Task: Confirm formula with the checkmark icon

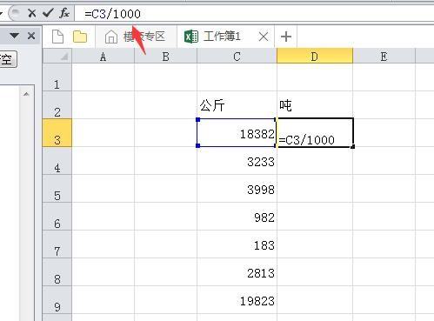Action: (48, 13)
